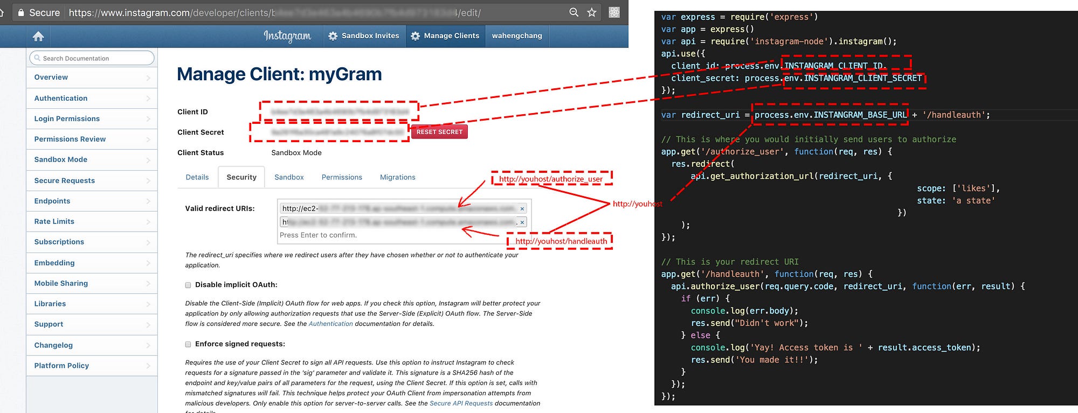The image size is (1078, 413).
Task: Go to the Instagram developer home icon
Action: point(38,36)
